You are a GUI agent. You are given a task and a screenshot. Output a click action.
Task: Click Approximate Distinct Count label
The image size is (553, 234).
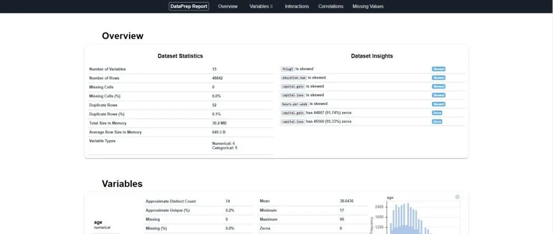click(x=171, y=201)
